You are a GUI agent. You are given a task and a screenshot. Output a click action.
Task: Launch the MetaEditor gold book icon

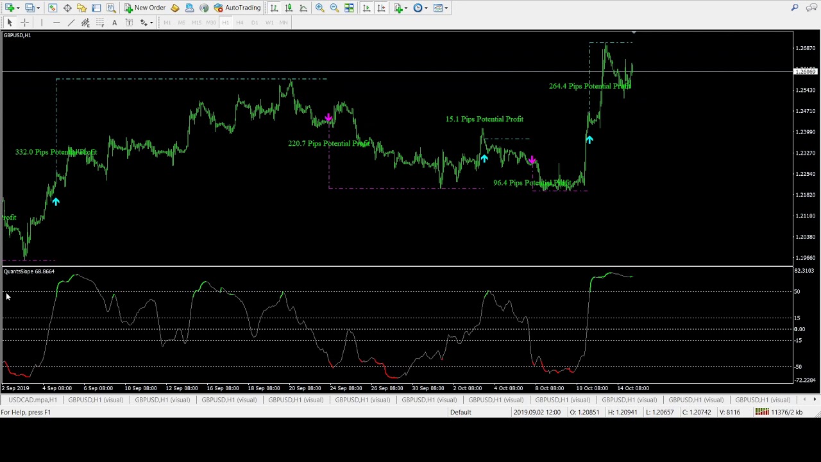coord(174,8)
